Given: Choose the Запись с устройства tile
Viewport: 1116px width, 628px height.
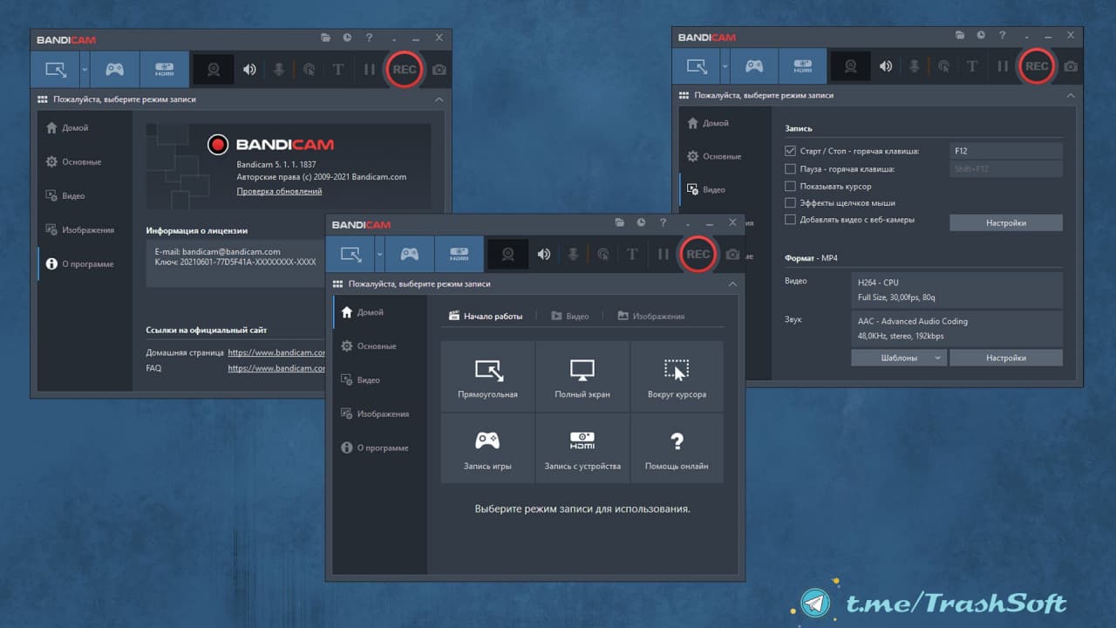Looking at the screenshot, I should click(582, 447).
